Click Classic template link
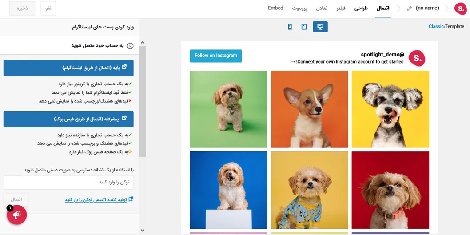Viewport: 470px width, 235px height. pos(436,26)
